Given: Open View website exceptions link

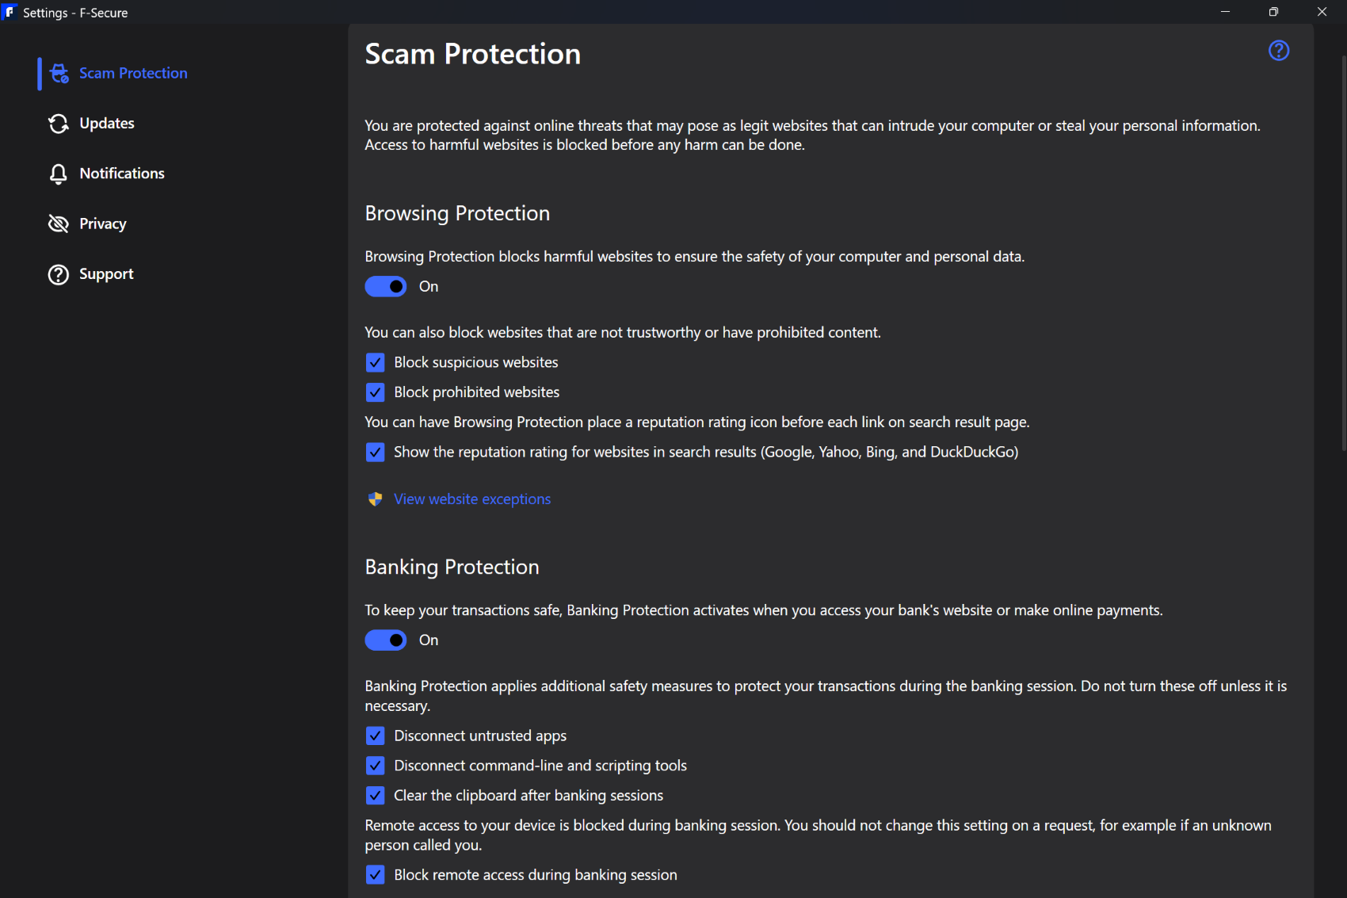Looking at the screenshot, I should coord(472,499).
